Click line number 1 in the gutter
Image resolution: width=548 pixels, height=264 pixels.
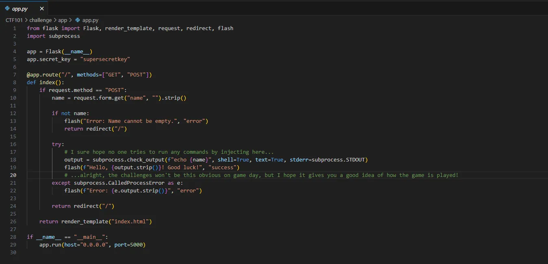coord(15,28)
